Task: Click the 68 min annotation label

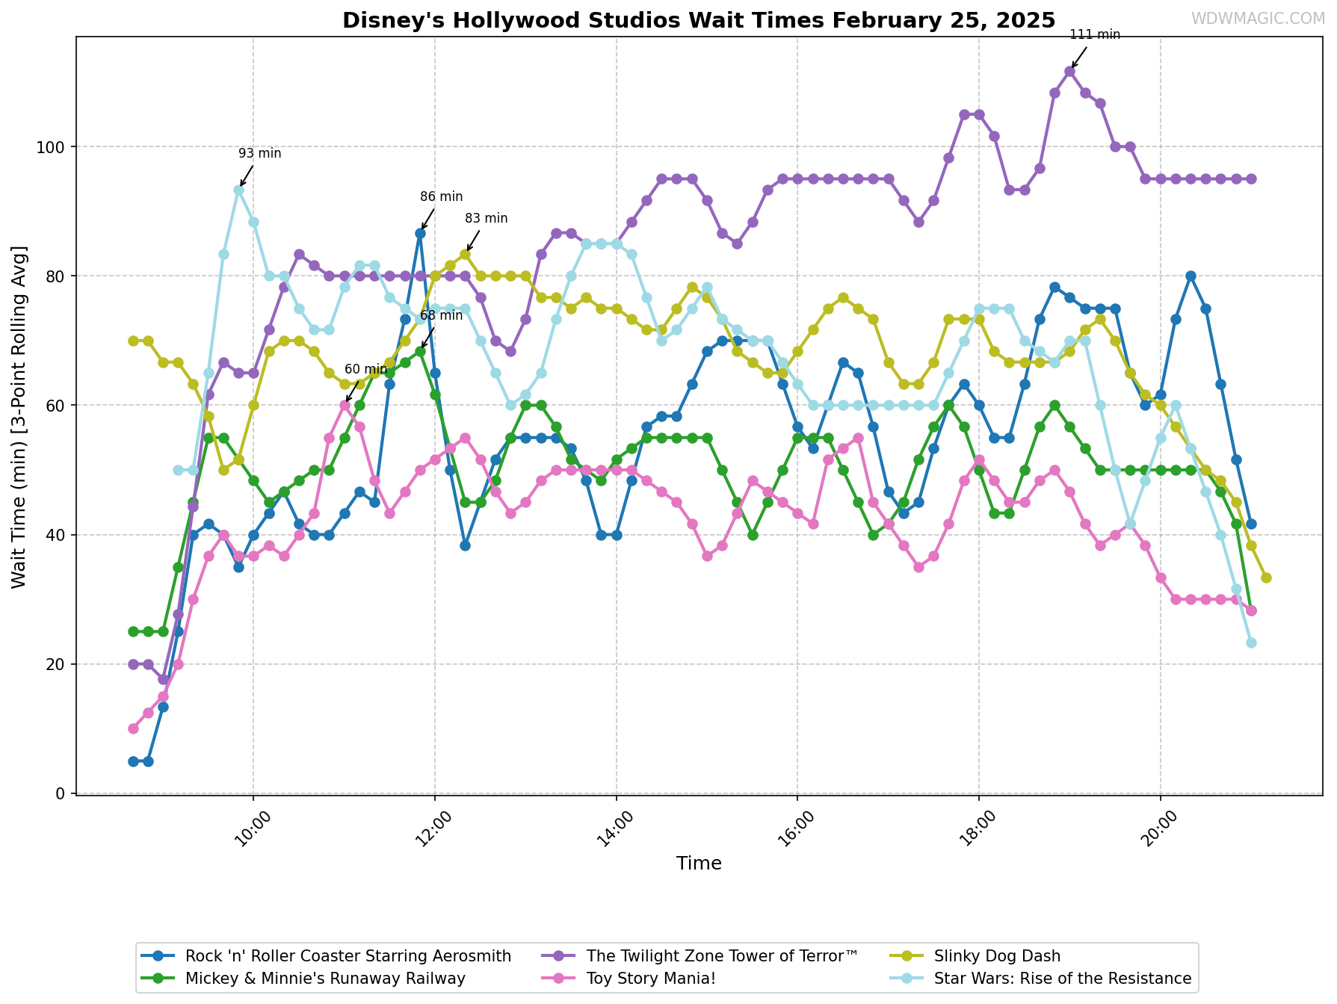Action: [x=442, y=315]
